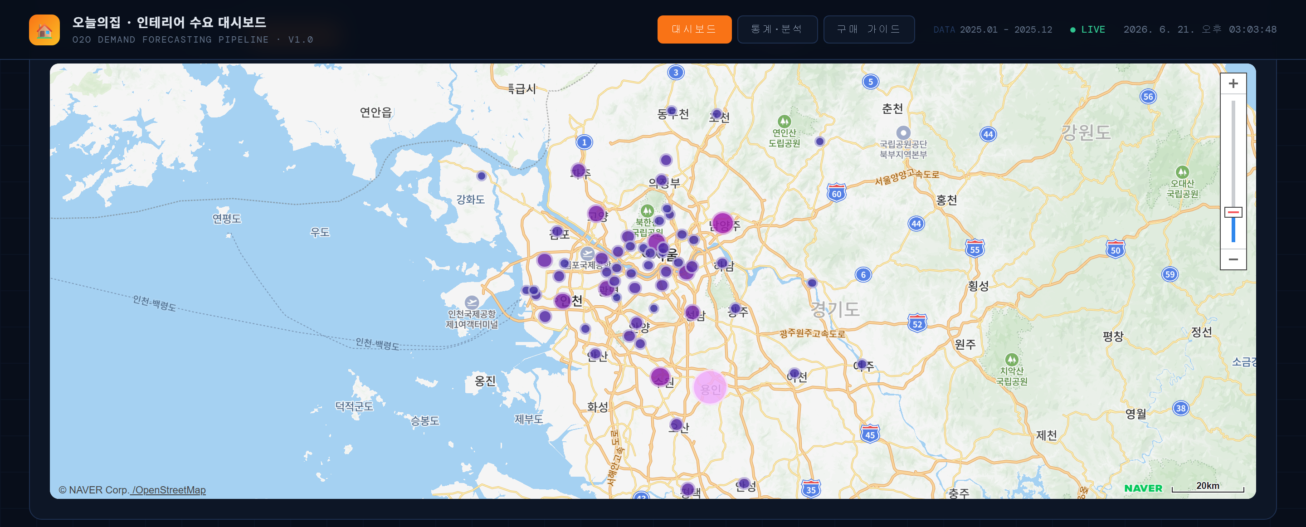Click the 연인산 도립공원 park icon
The image size is (1306, 527).
click(x=785, y=121)
